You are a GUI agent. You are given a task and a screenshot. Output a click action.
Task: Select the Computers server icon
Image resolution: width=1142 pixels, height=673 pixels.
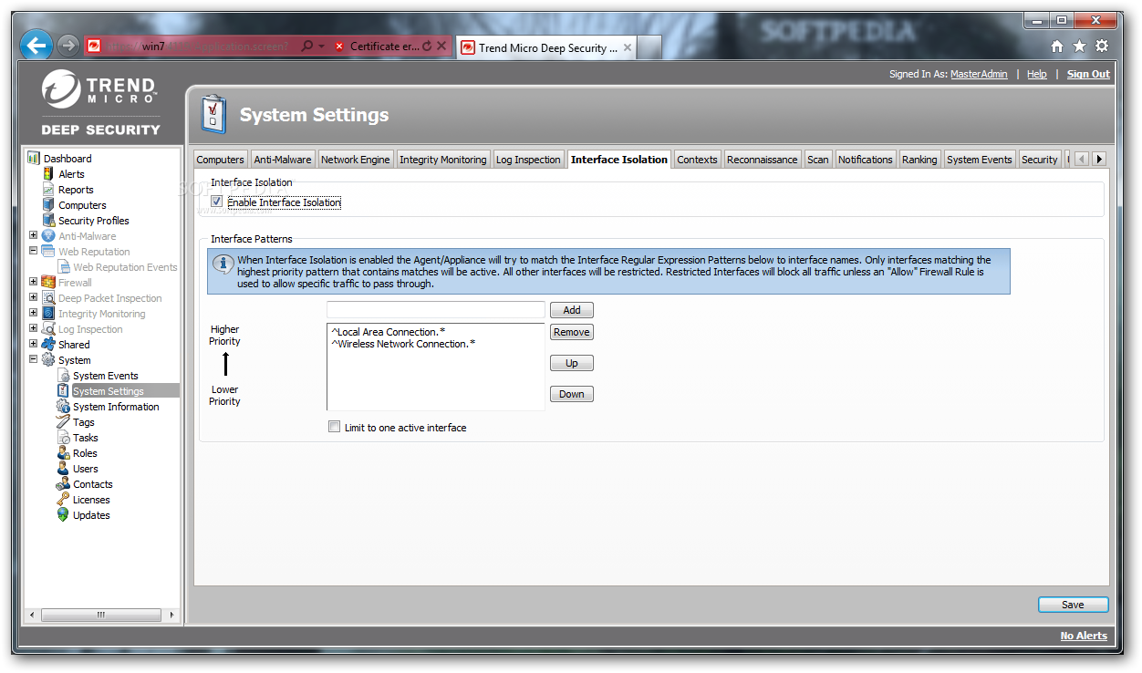(48, 205)
